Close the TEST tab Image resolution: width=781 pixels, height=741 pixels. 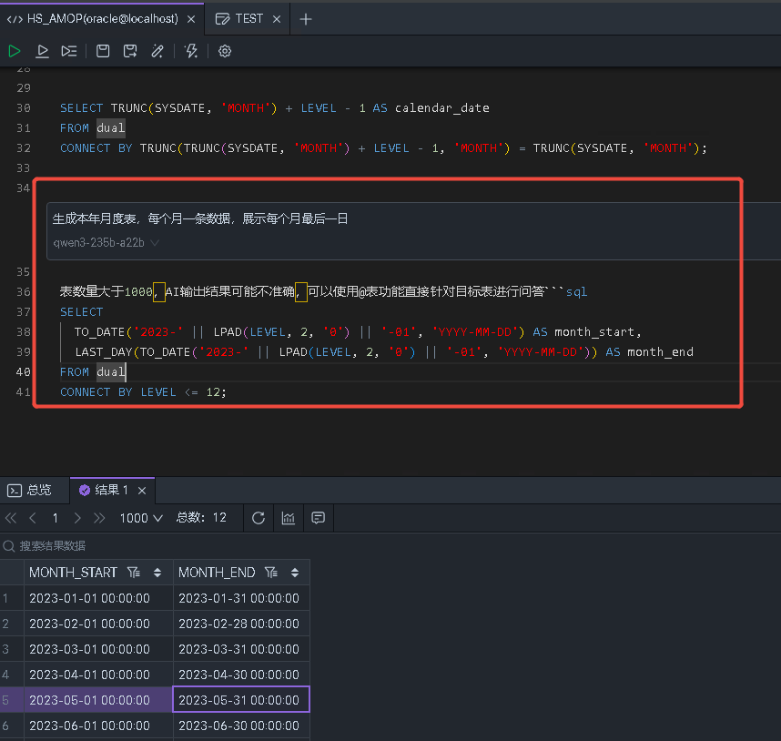point(277,19)
